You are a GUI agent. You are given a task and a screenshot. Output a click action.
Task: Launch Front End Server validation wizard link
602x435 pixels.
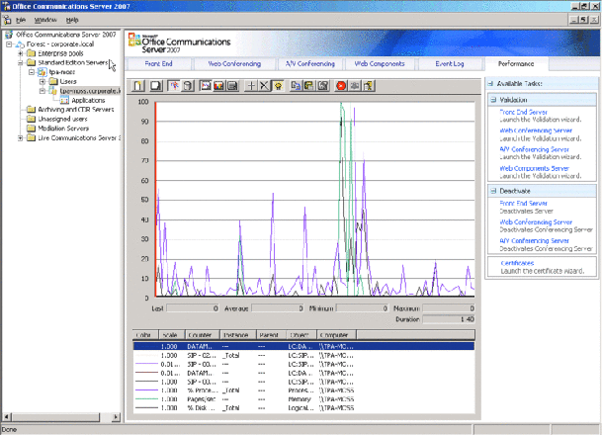(523, 112)
